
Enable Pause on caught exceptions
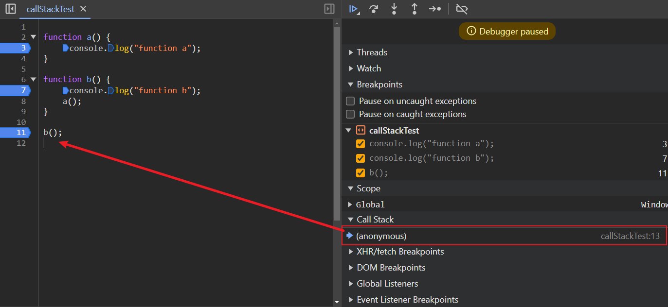(350, 114)
